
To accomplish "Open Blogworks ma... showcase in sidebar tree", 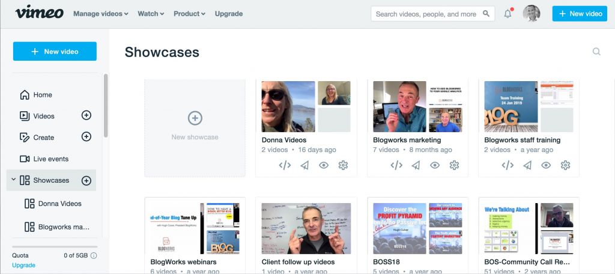I will click(x=57, y=227).
